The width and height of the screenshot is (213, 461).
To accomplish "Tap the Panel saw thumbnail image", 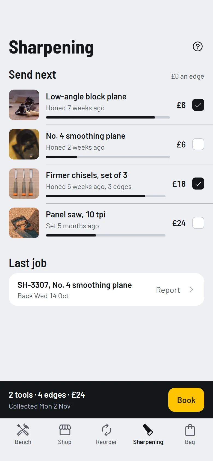I will 24,223.
